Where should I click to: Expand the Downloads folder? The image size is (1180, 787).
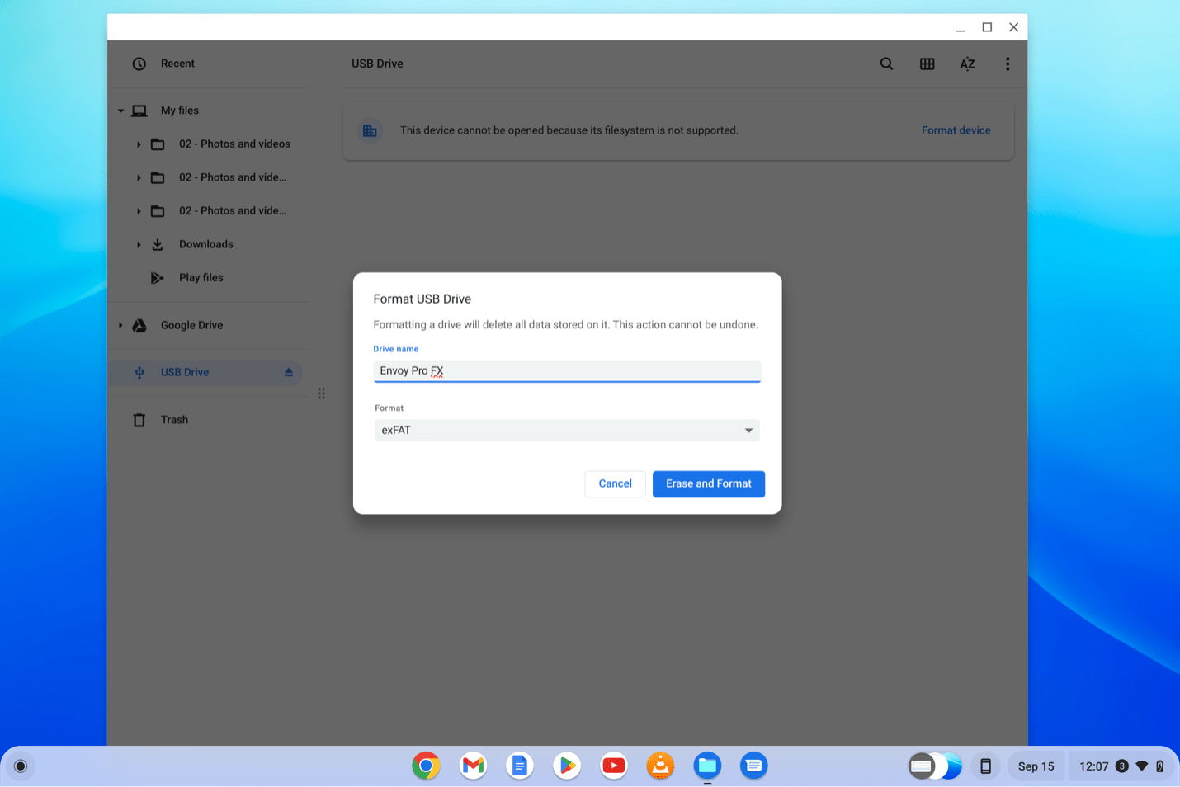[139, 245]
